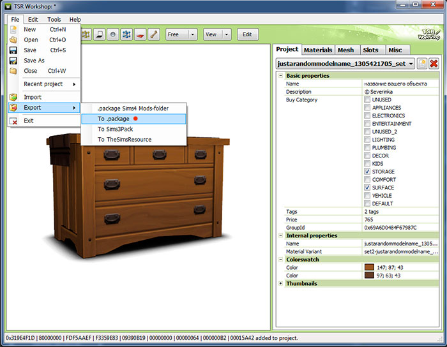Viewport: 447px width, 347px height.
Task: Switch to the Materials tab
Action: (318, 50)
